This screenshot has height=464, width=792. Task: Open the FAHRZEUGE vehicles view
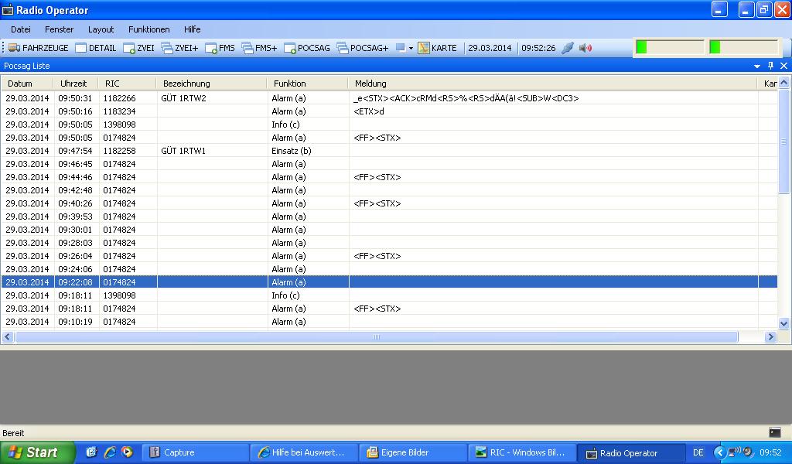[x=38, y=48]
